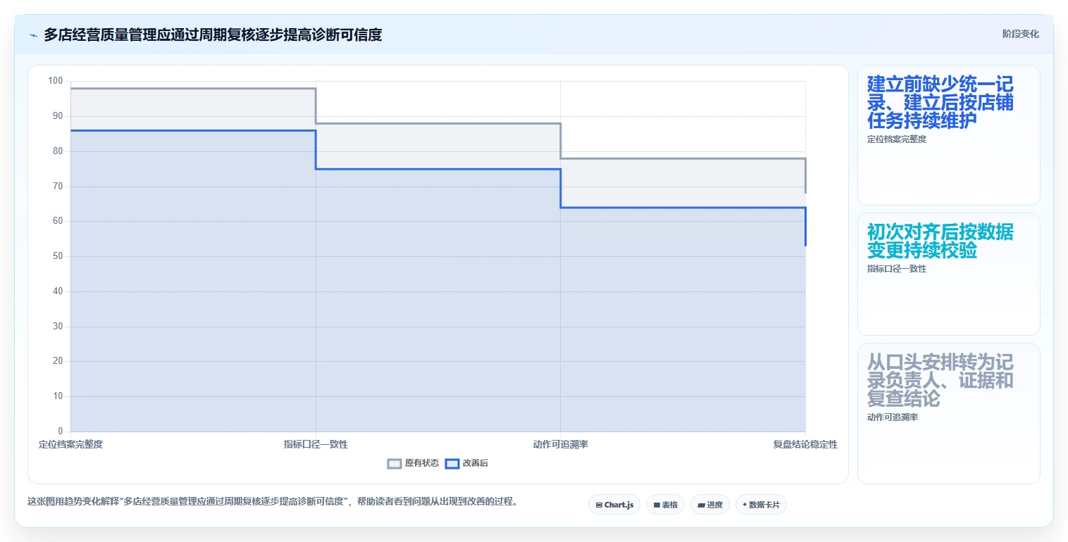Select the 进度 chip
Image resolution: width=1068 pixels, height=542 pixels.
click(x=710, y=505)
